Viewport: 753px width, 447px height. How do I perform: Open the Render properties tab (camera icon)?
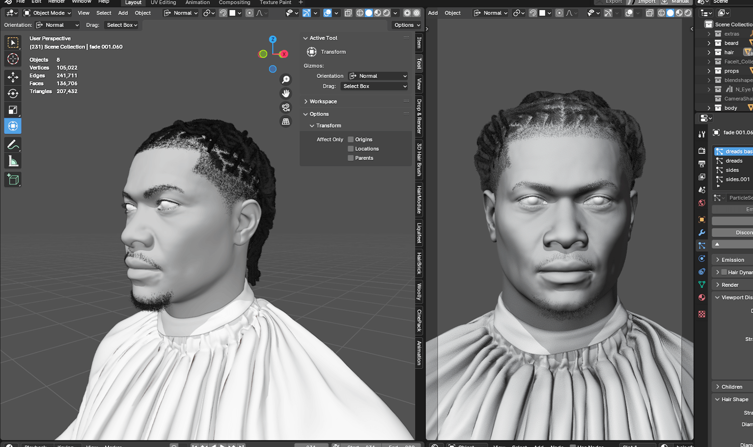click(701, 151)
